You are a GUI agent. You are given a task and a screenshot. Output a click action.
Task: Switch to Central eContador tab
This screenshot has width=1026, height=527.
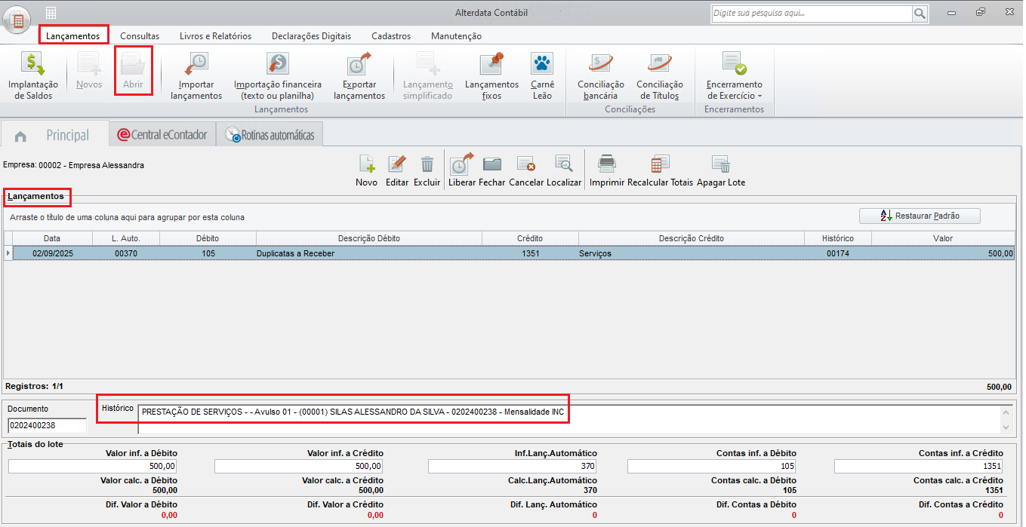click(x=162, y=135)
